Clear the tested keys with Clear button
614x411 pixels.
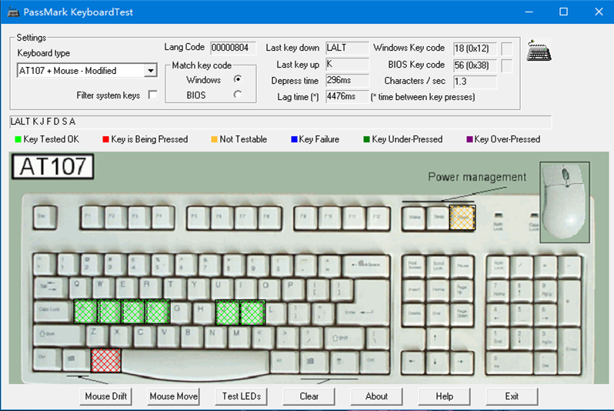click(x=309, y=396)
